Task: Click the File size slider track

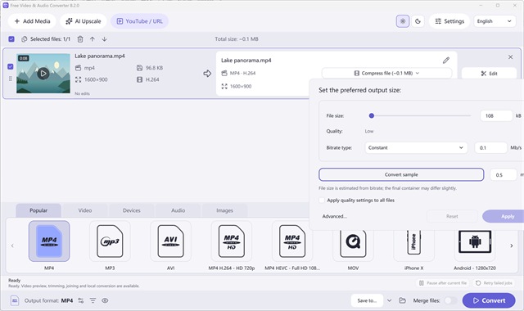Action: click(x=420, y=115)
